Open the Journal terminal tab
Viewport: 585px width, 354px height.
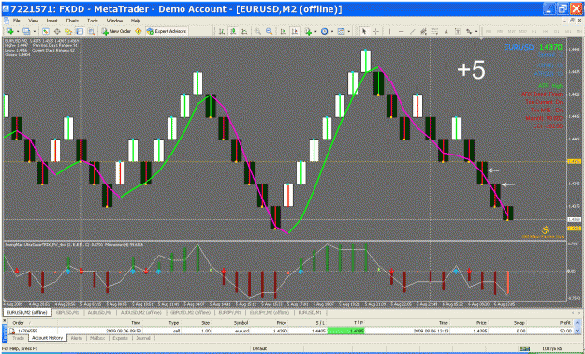(x=143, y=338)
